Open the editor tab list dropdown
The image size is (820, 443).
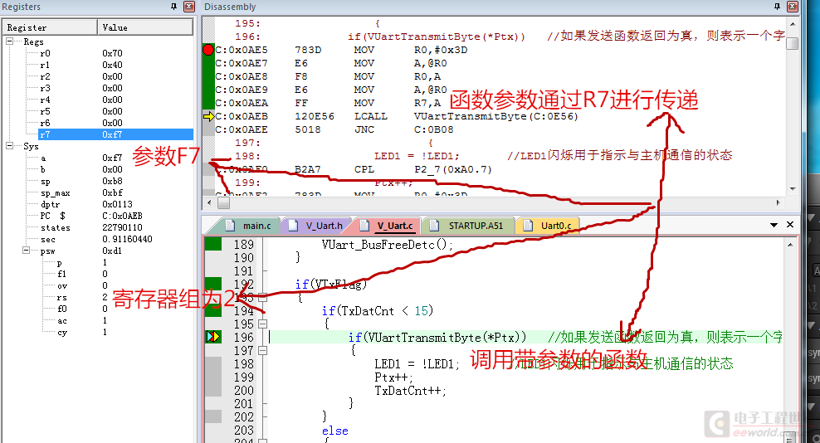(x=774, y=225)
